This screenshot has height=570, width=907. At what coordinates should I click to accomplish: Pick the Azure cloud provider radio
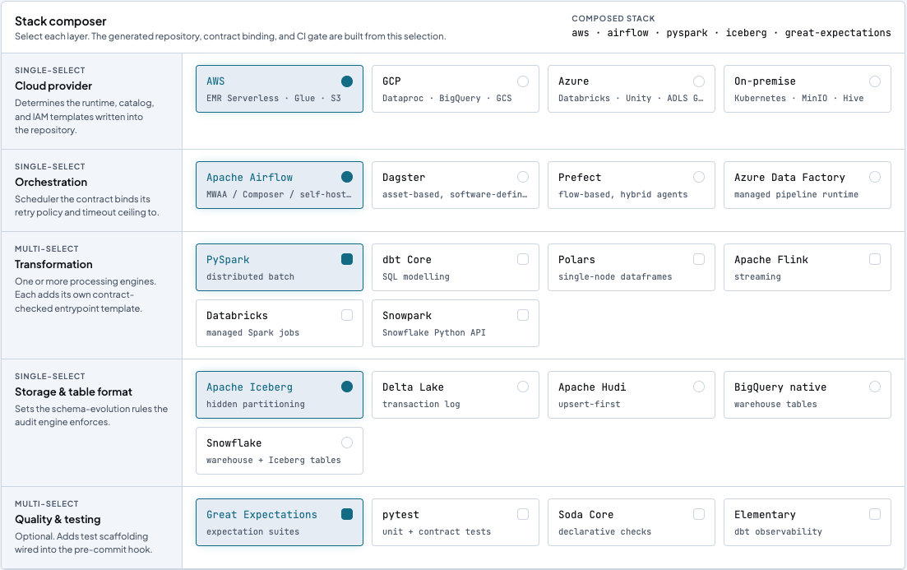699,81
